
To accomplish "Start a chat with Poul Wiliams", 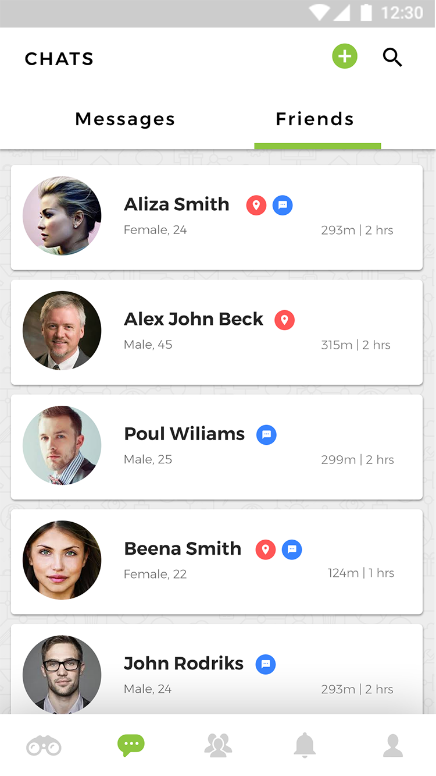I will point(266,434).
